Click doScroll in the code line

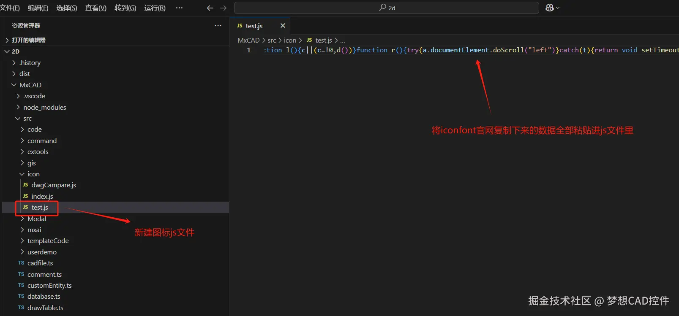click(x=508, y=50)
